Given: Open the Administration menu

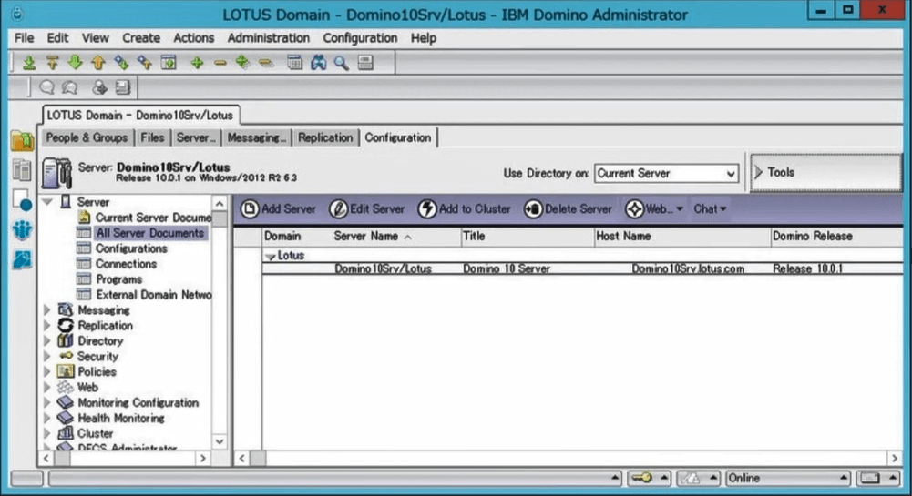Looking at the screenshot, I should click(x=268, y=38).
